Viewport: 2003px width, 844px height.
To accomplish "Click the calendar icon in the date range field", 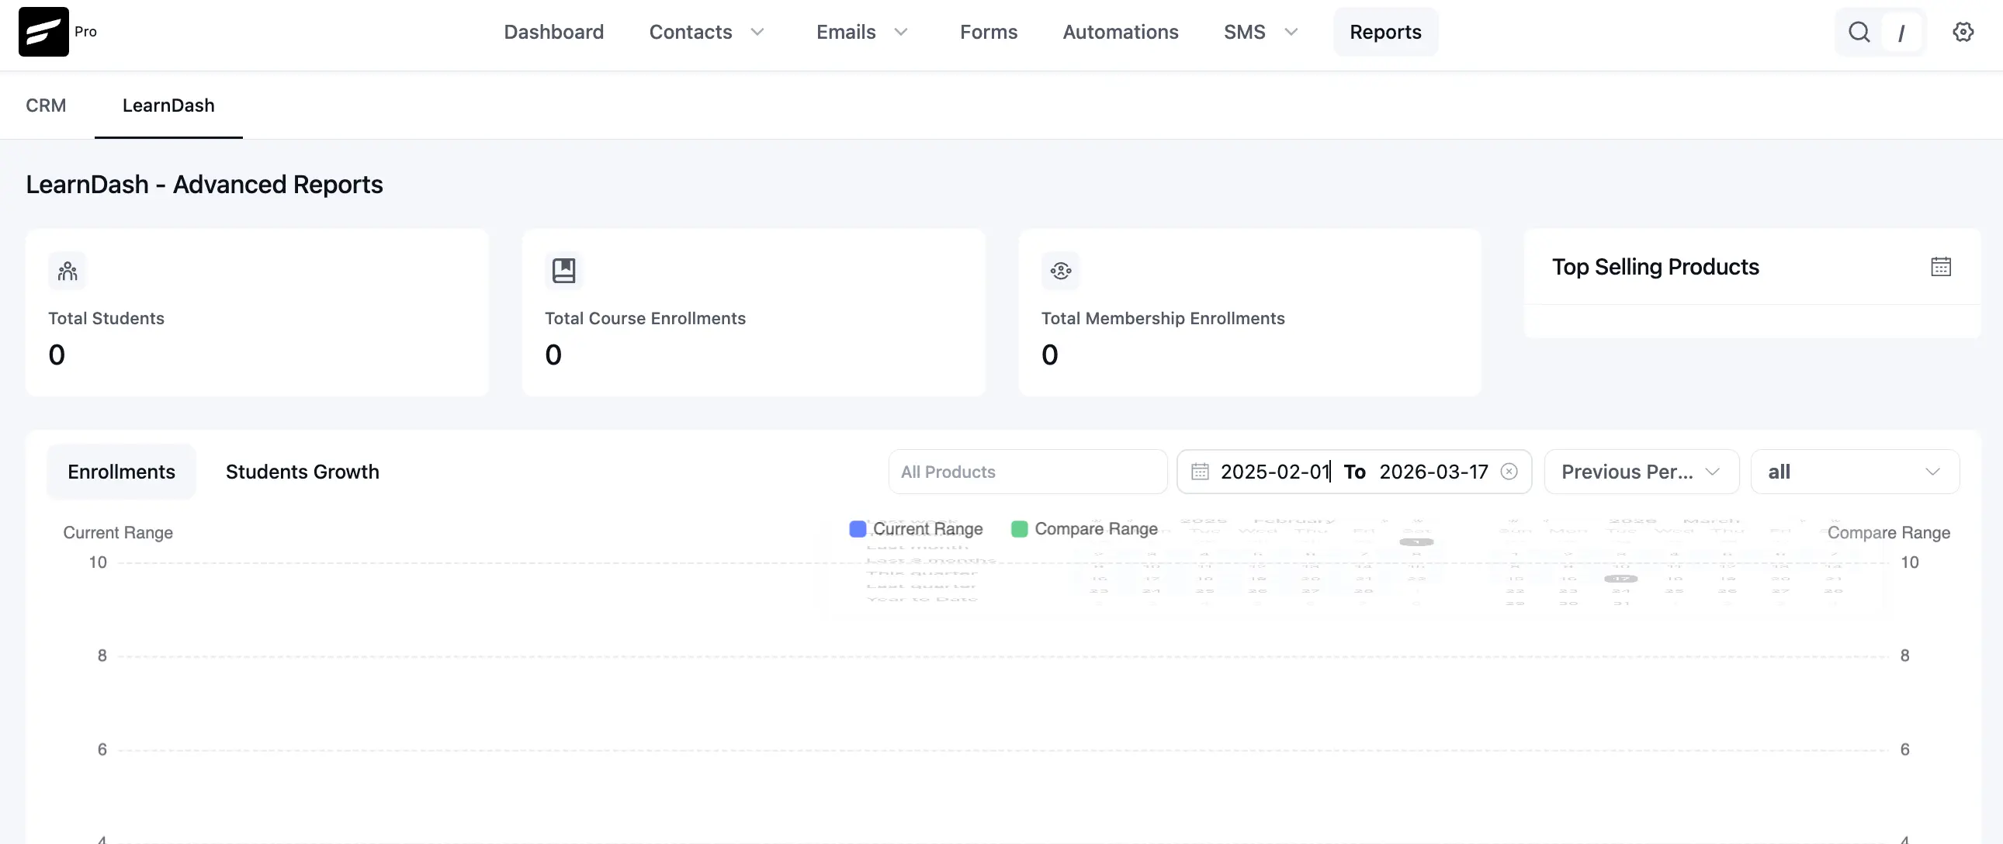I will coord(1200,472).
